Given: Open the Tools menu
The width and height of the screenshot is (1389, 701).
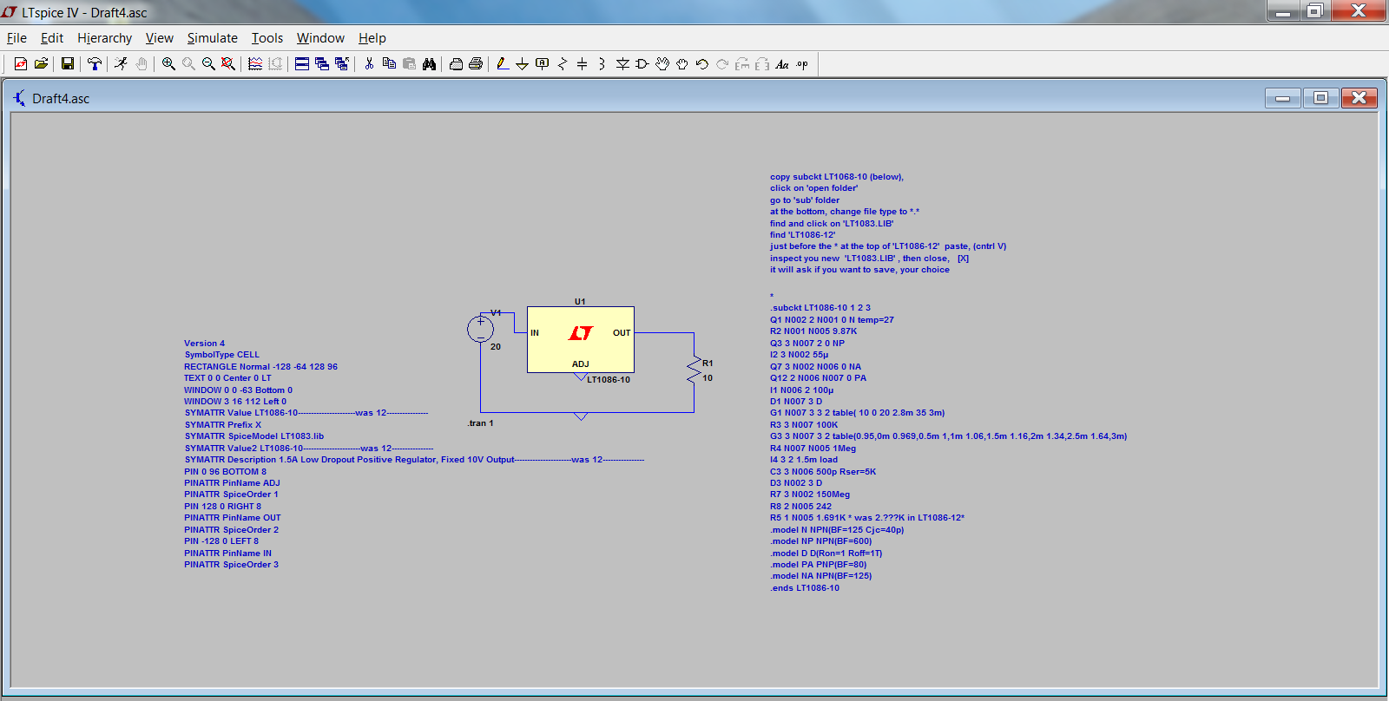Looking at the screenshot, I should (x=267, y=38).
